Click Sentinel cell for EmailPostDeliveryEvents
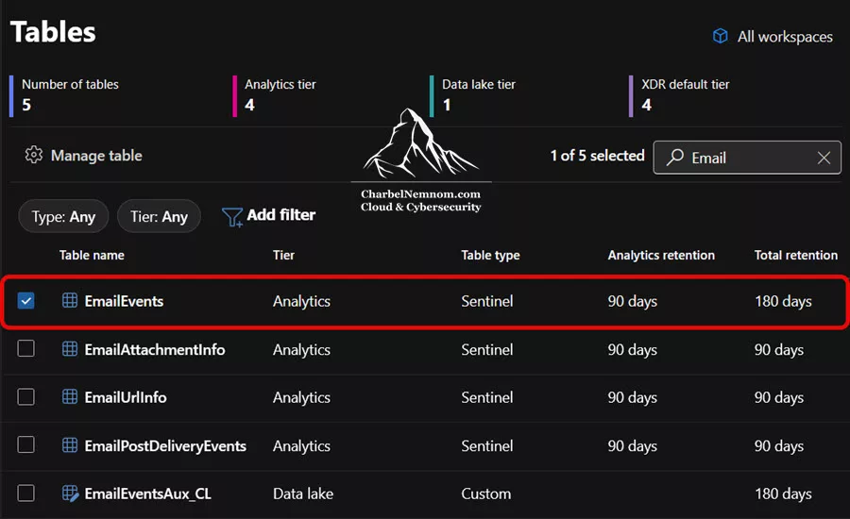 click(486, 445)
